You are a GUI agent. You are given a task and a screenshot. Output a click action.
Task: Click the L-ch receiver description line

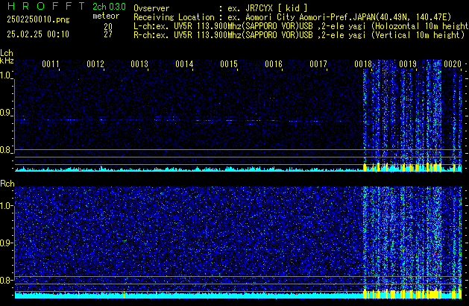click(x=301, y=26)
